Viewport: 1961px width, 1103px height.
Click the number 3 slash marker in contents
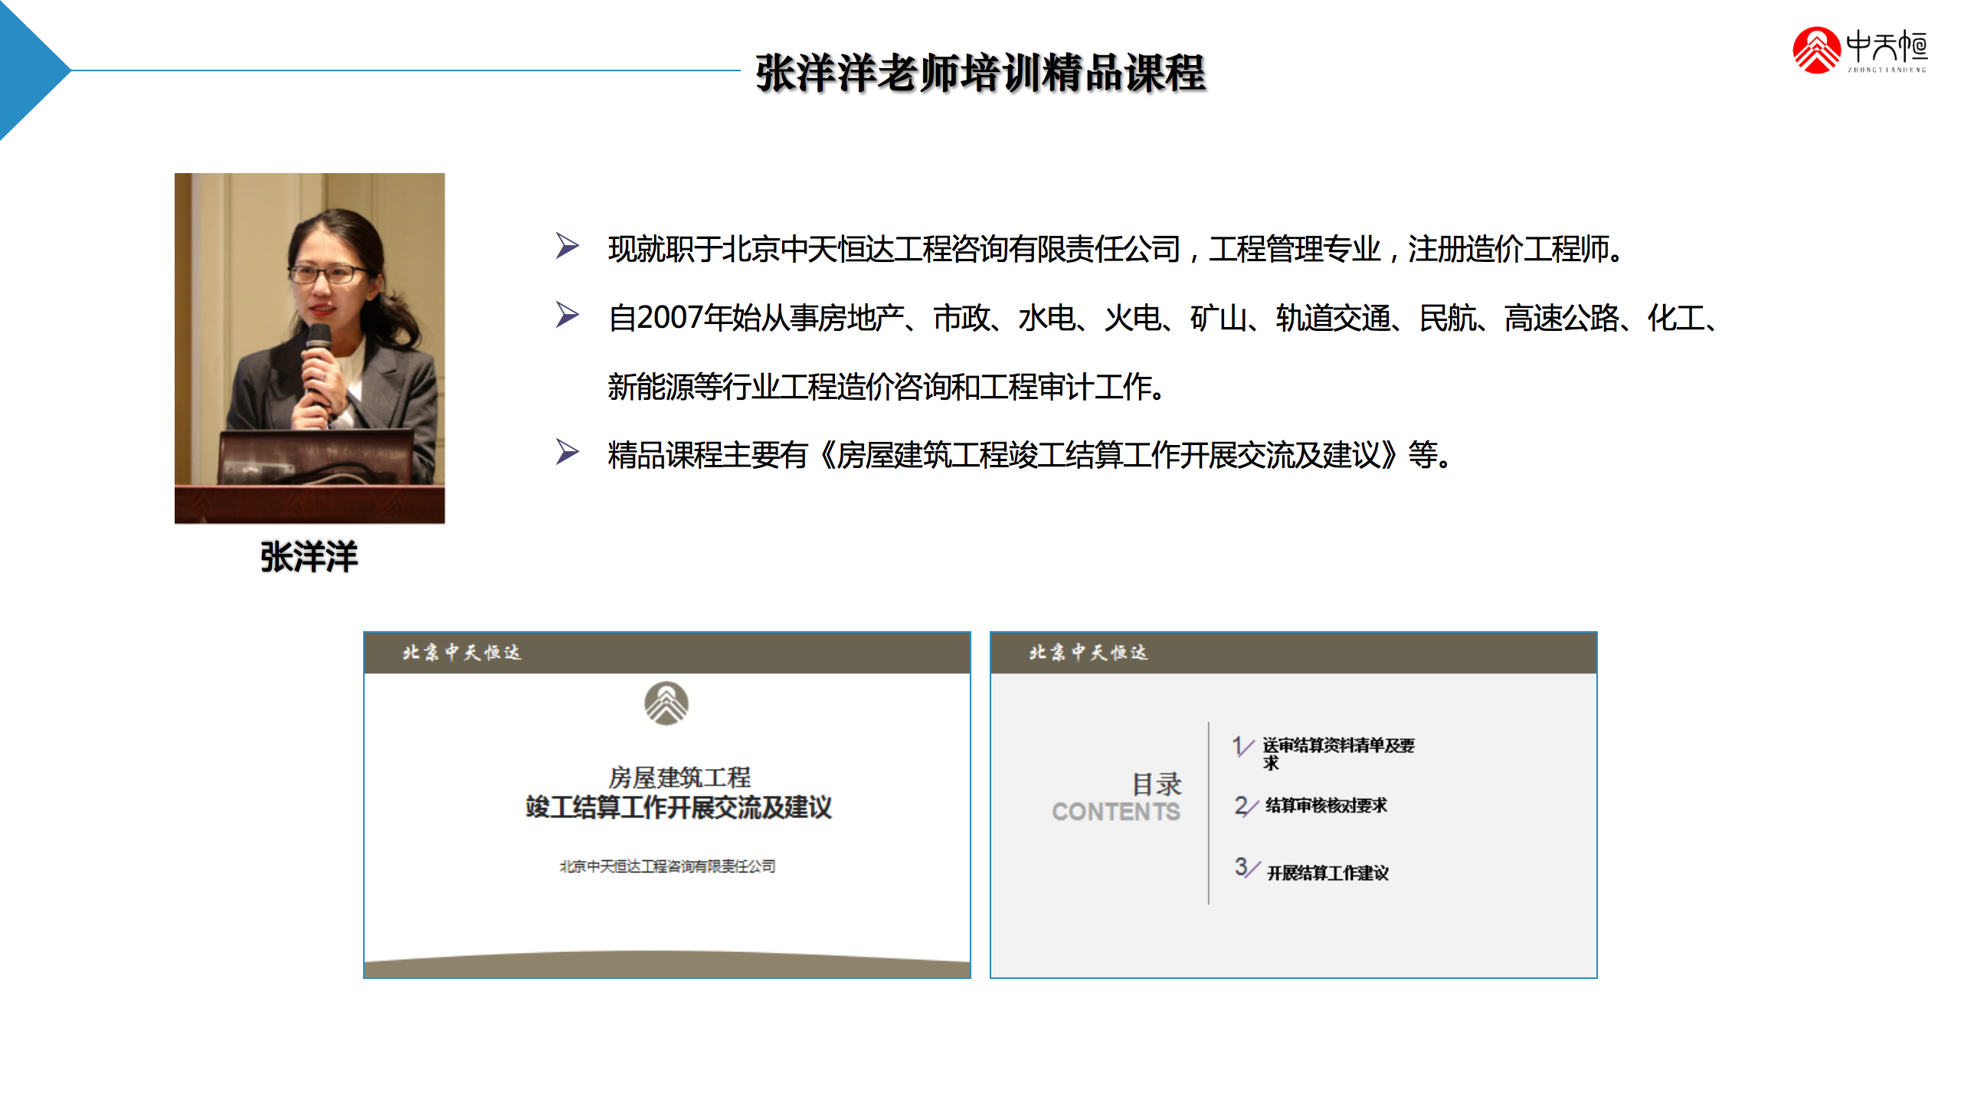(1246, 867)
